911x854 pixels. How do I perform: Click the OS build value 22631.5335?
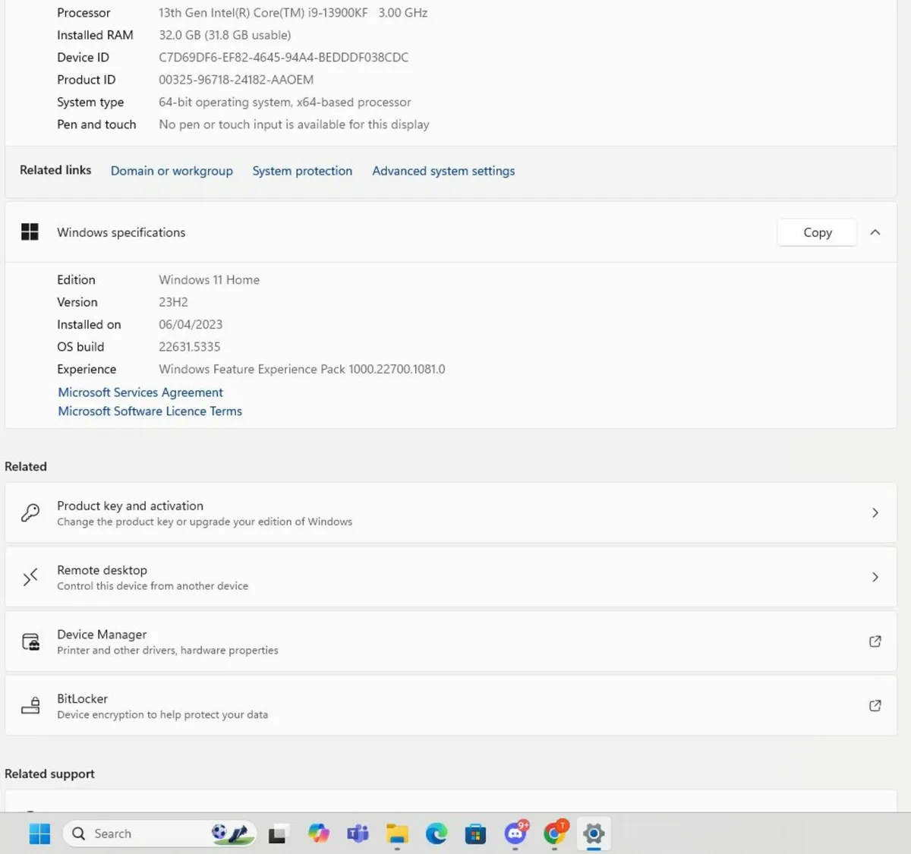[x=190, y=347]
